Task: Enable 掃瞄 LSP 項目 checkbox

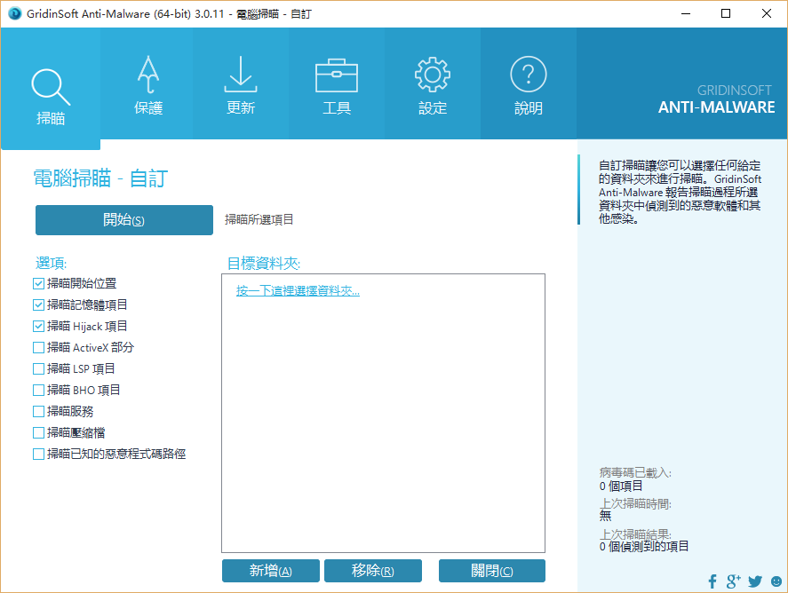Action: [x=38, y=369]
